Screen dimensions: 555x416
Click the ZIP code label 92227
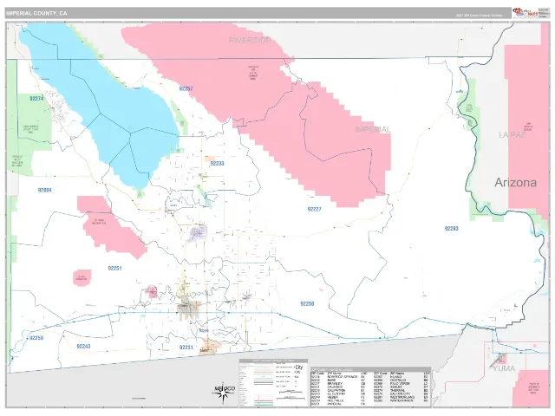click(314, 209)
